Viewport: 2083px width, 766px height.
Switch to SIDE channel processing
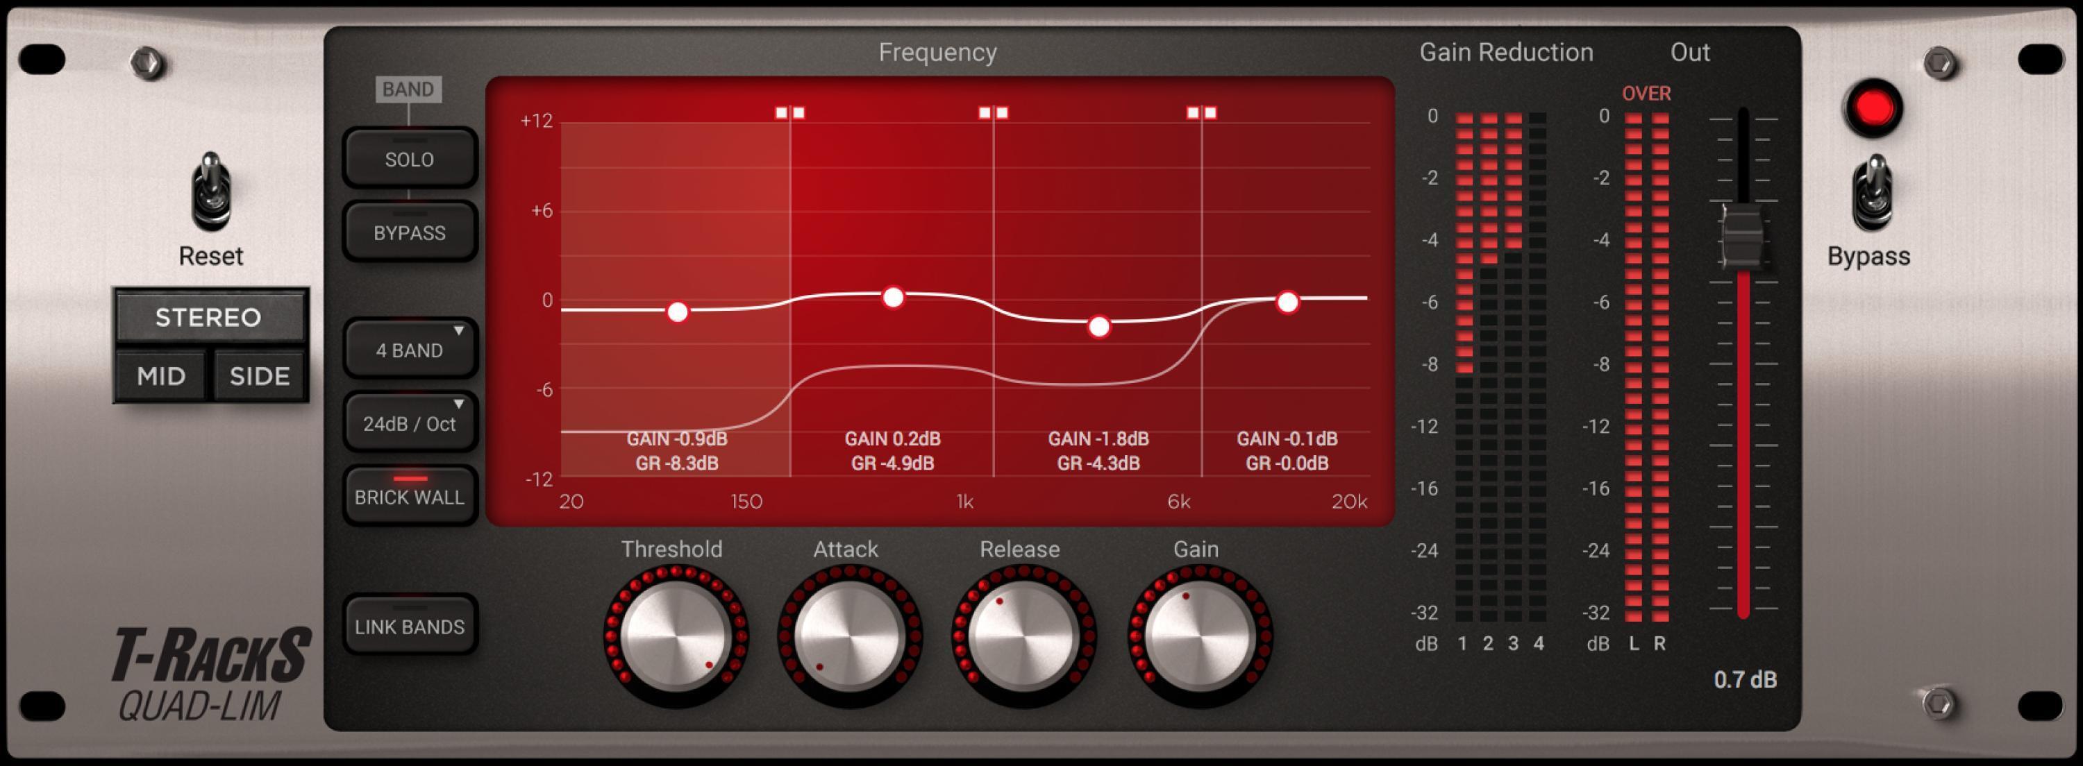[260, 375]
